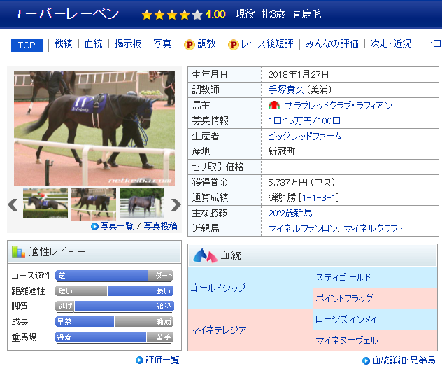
Task: Open the レース後短評 tab
Action: pyautogui.click(x=266, y=43)
